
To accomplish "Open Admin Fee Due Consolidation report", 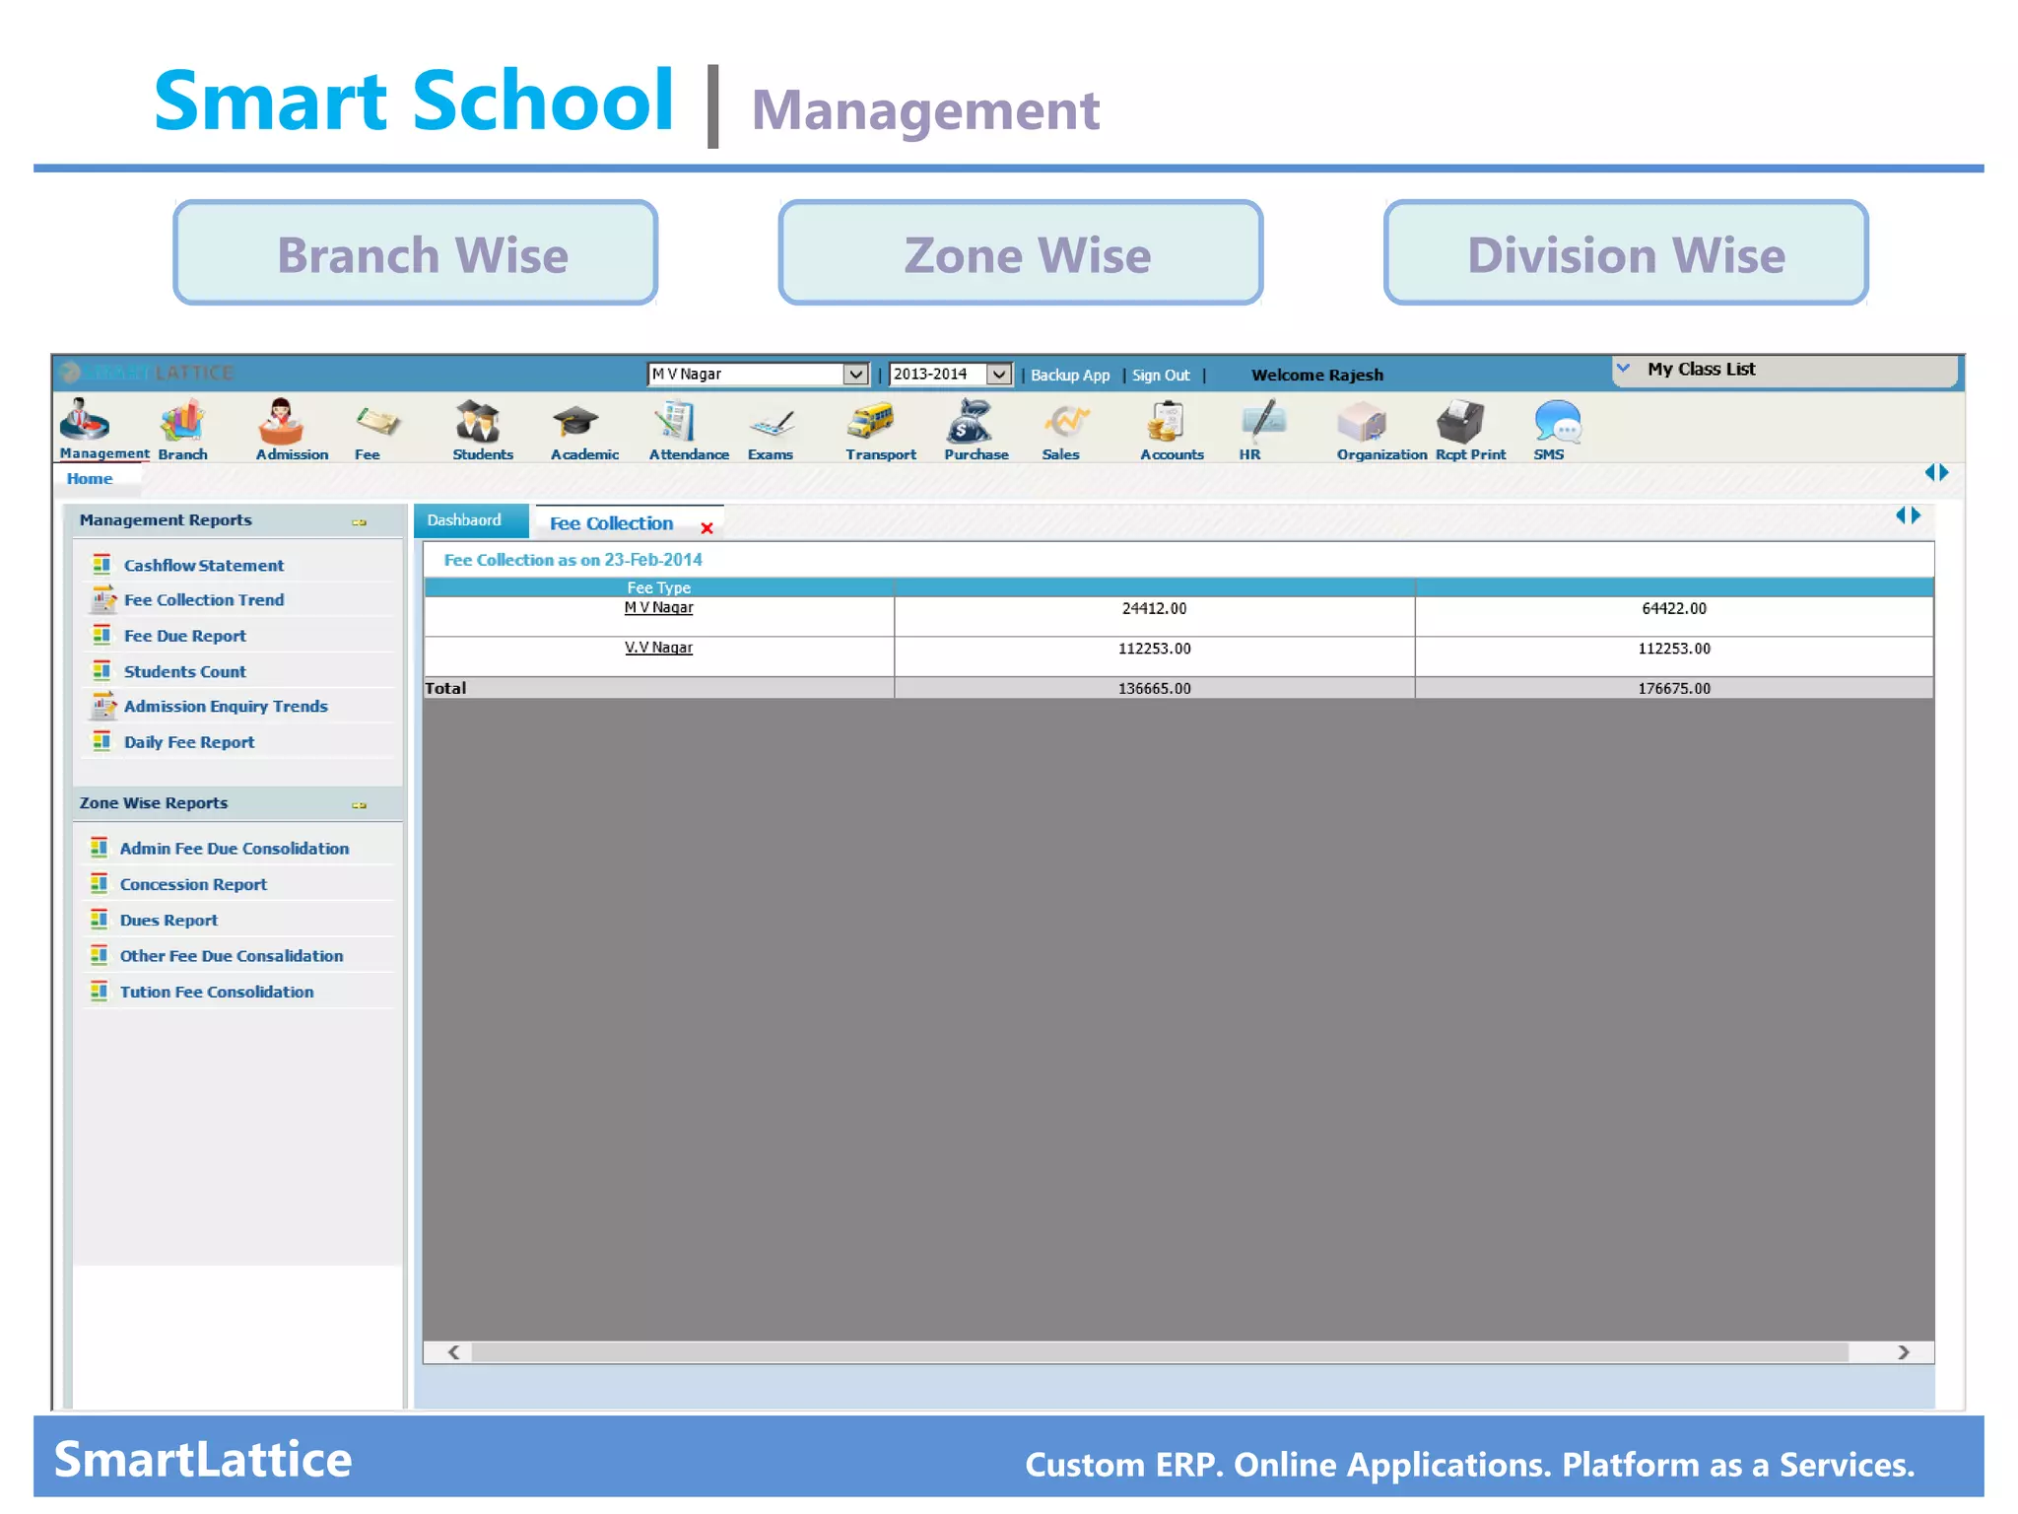I will [x=235, y=848].
